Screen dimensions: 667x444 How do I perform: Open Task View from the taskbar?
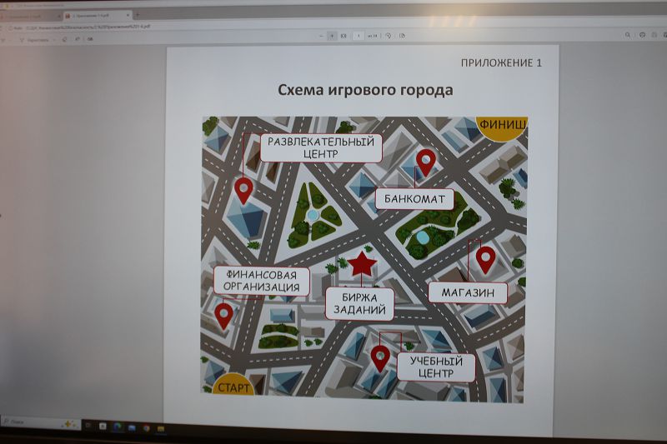tap(88, 426)
